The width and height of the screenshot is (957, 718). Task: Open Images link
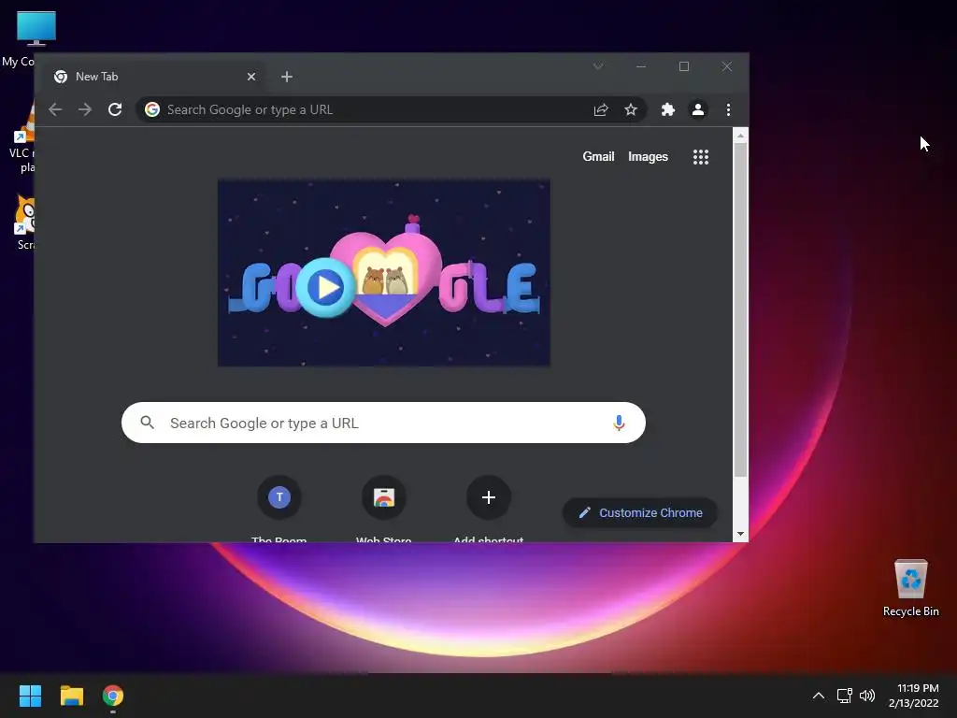(648, 157)
